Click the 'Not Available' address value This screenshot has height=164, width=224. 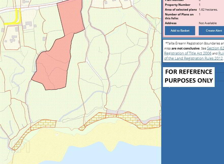[x=208, y=23]
